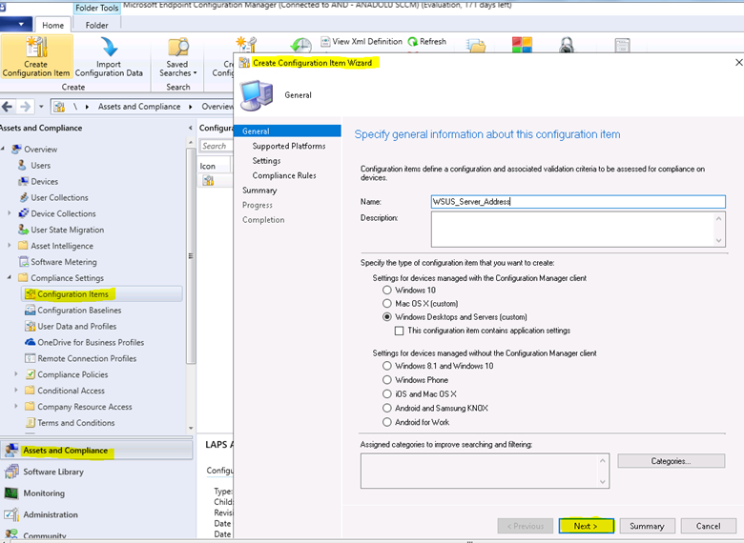This screenshot has width=744, height=543.
Task: Collapse the Overview tree node
Action: (3, 149)
